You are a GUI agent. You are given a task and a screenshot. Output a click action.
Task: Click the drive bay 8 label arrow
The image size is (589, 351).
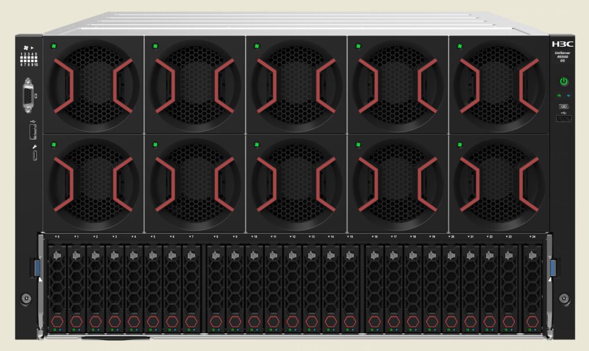[215, 237]
